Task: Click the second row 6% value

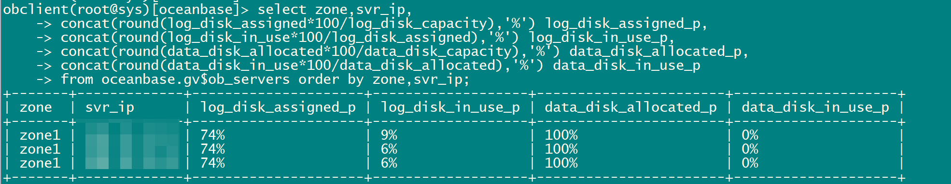Action: click(x=389, y=149)
